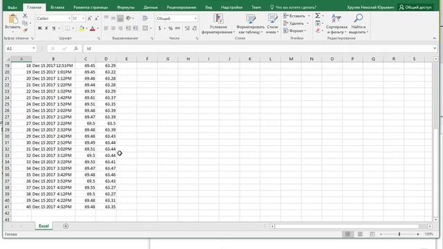Click the Increase Decimal icon
Screen dimensions: 443x249
187,28
